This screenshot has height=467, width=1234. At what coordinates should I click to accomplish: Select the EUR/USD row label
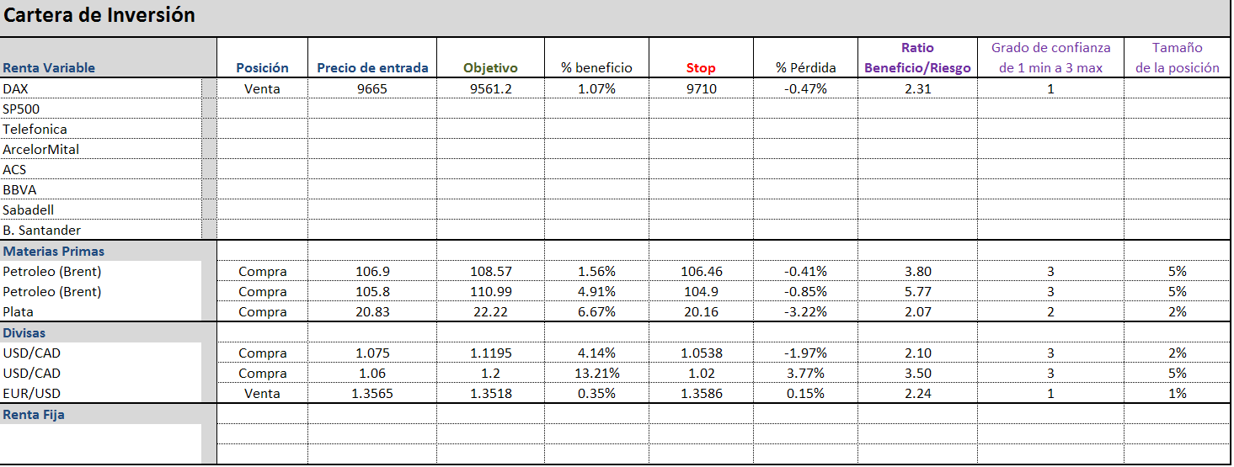click(31, 393)
